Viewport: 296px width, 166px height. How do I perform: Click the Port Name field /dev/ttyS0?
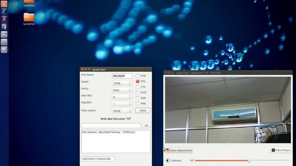(x=122, y=76)
